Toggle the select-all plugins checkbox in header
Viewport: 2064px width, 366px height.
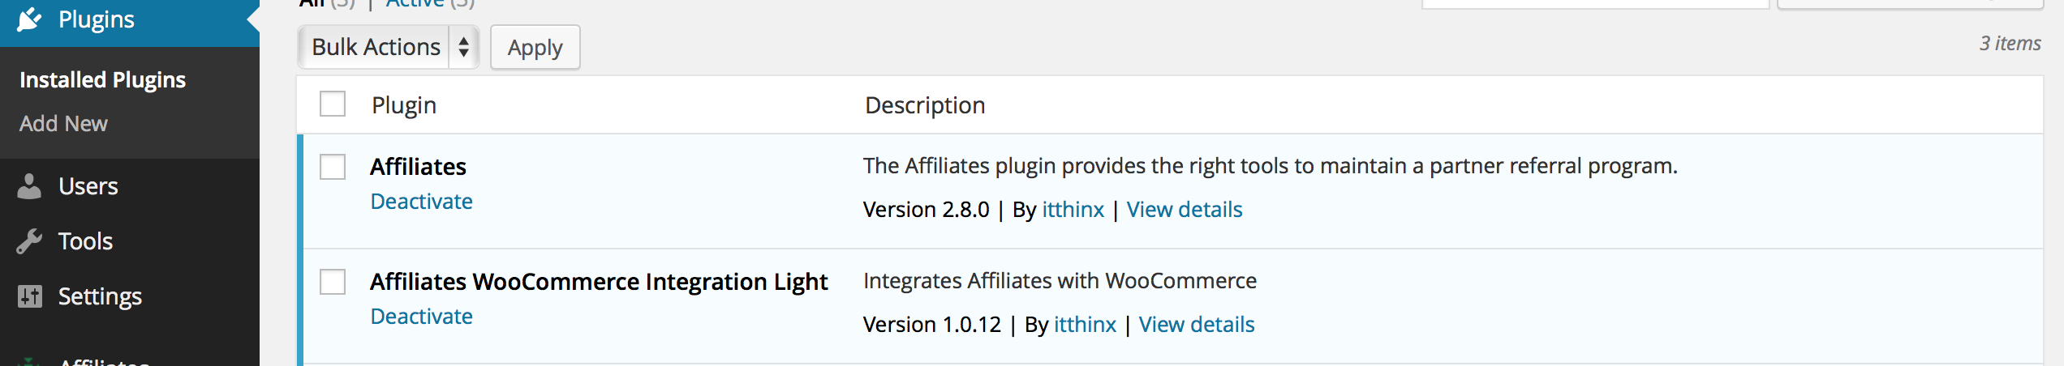pyautogui.click(x=333, y=104)
